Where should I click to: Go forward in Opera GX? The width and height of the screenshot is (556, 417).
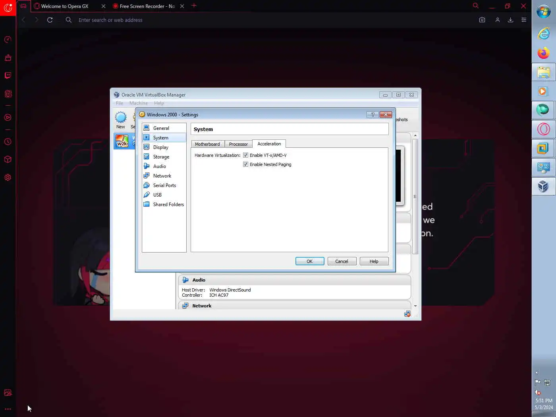tap(36, 20)
